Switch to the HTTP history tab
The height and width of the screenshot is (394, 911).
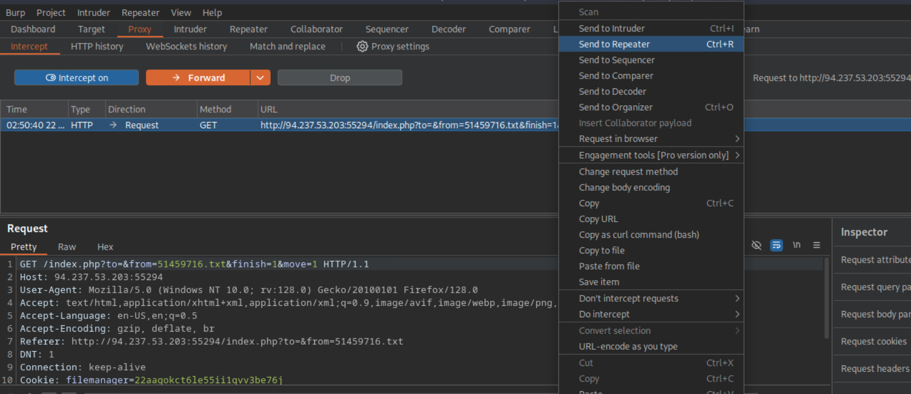97,46
